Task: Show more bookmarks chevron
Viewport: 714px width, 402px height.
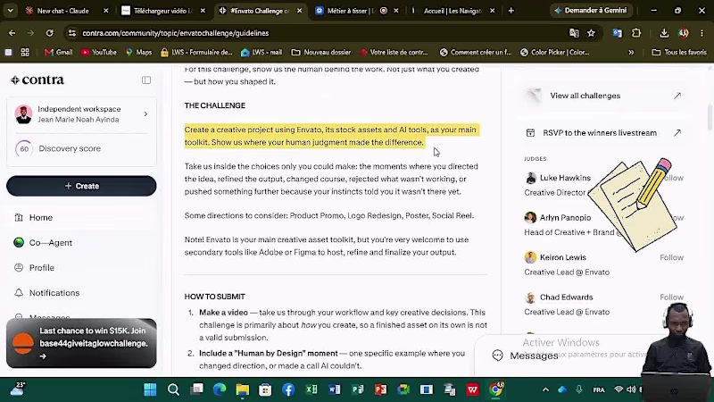Action: tap(631, 53)
